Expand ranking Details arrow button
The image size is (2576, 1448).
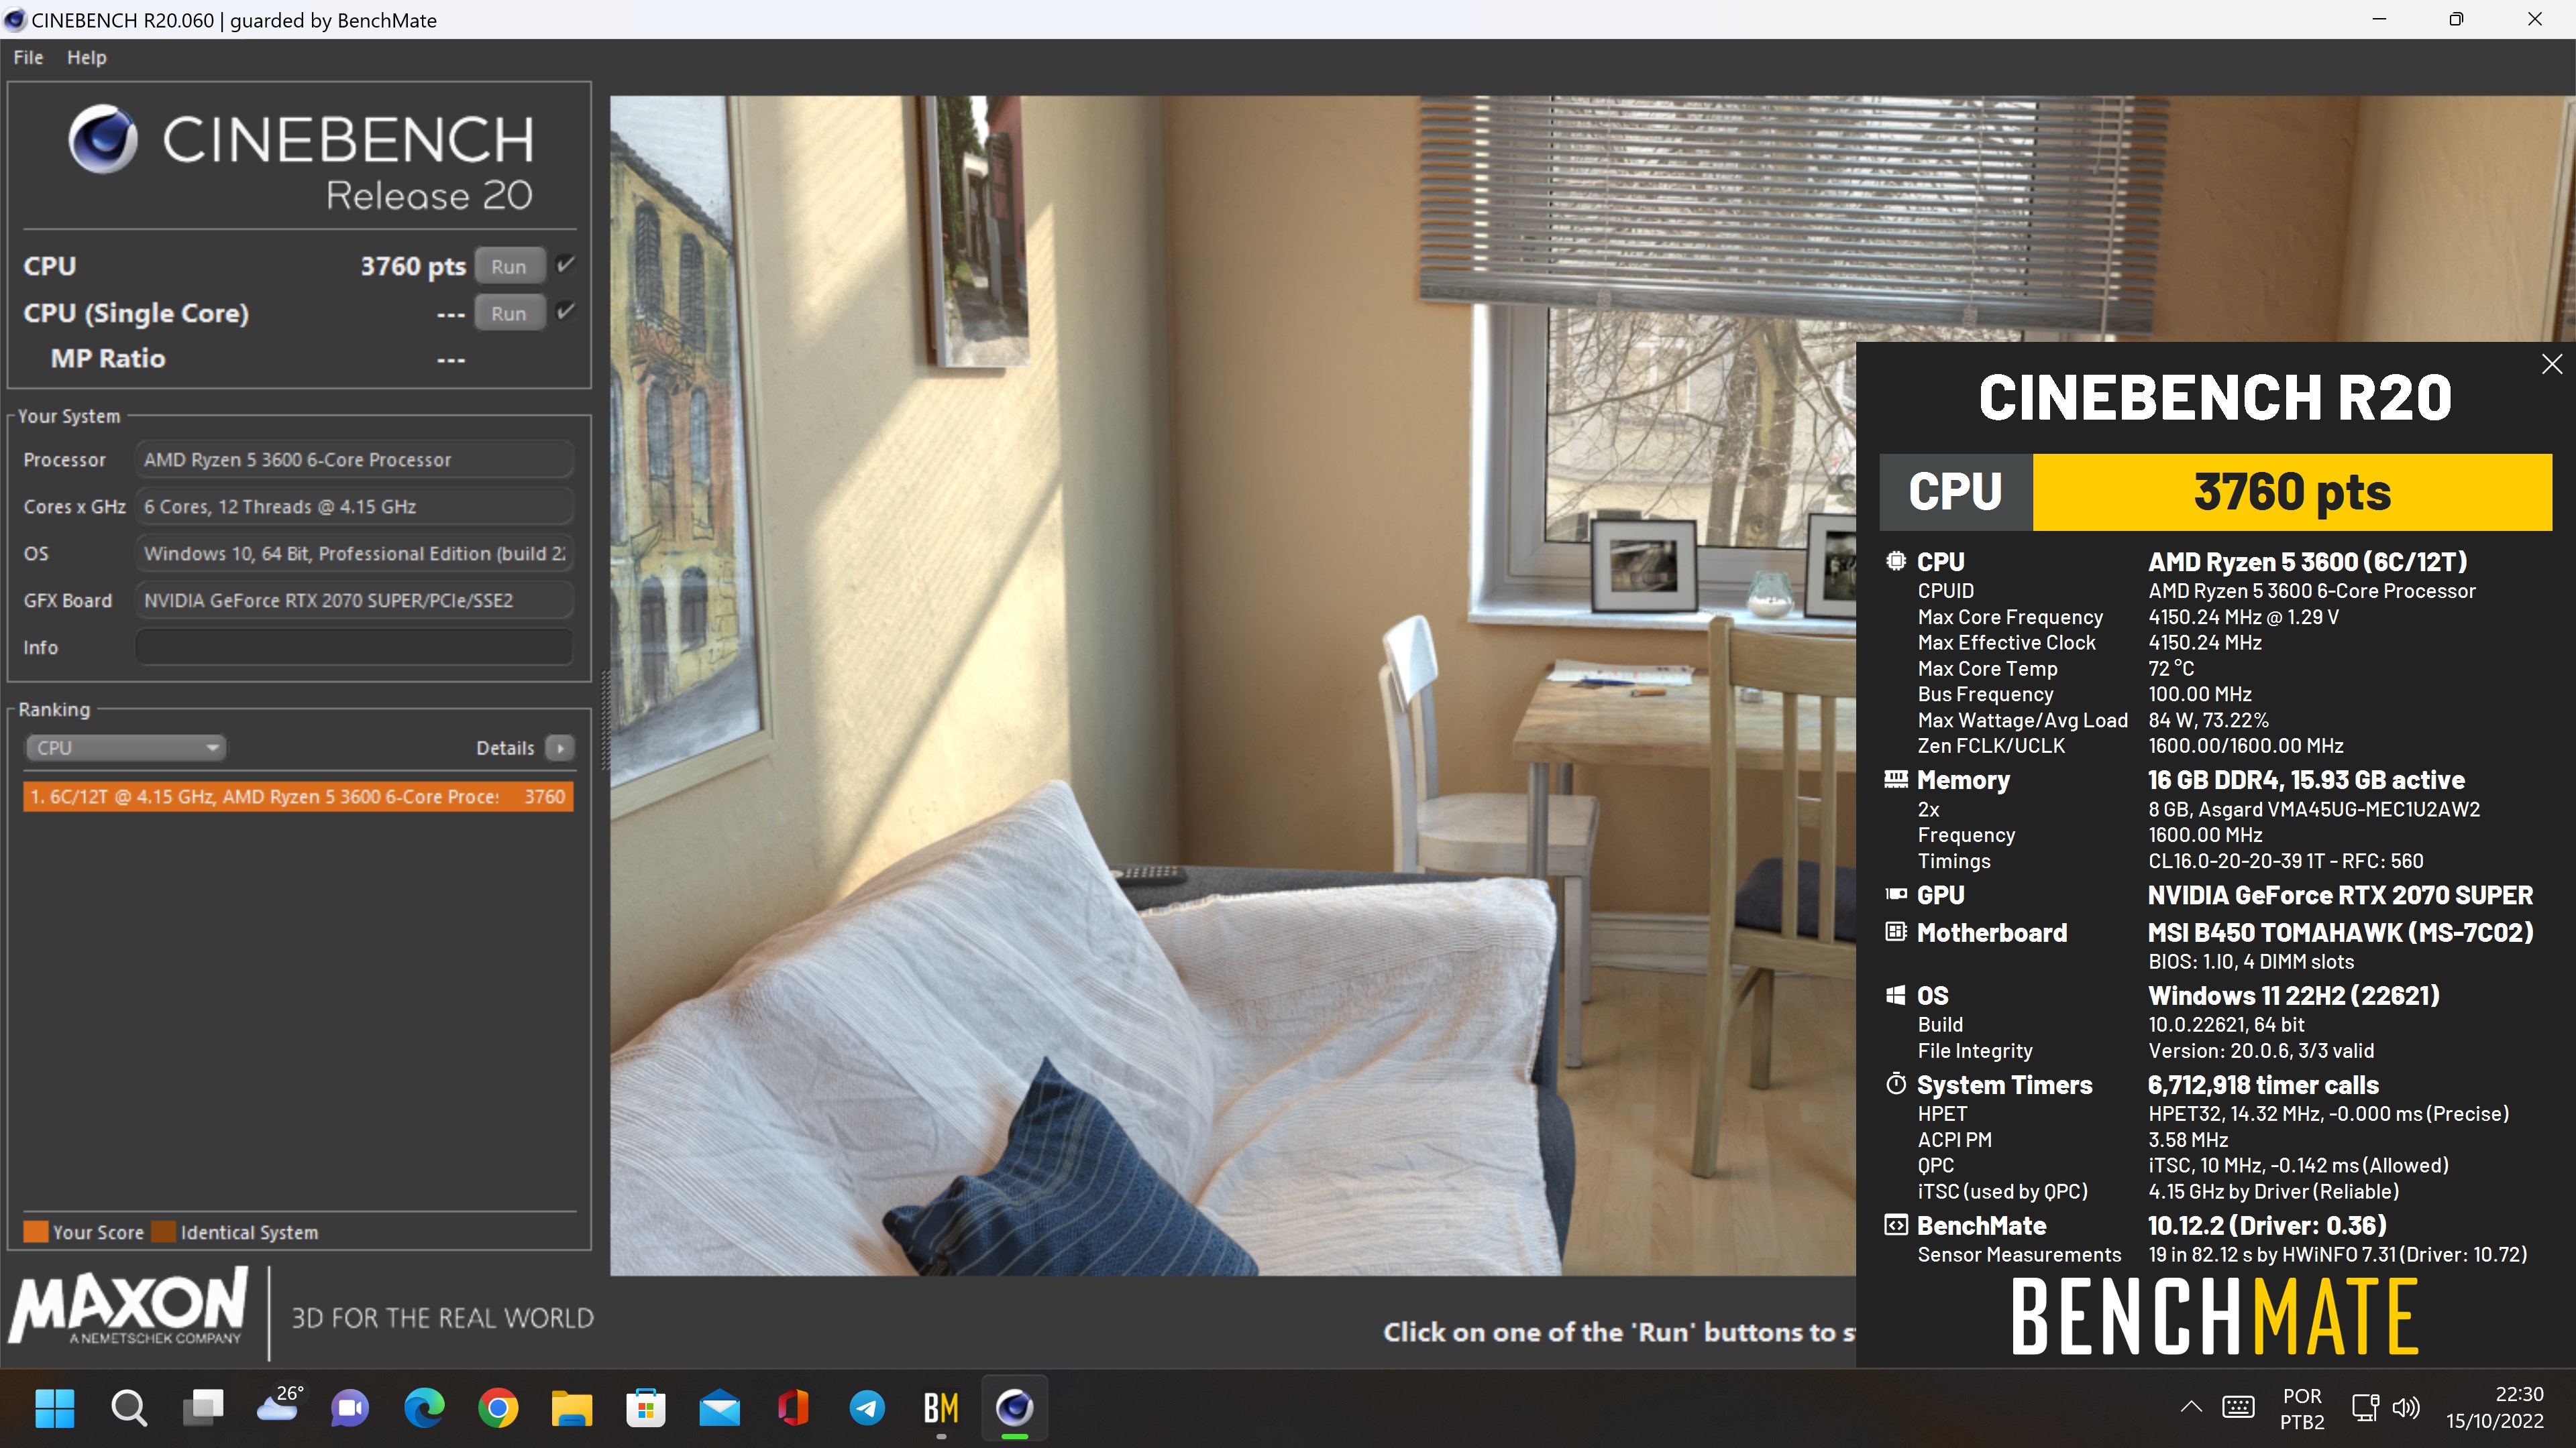coord(560,747)
